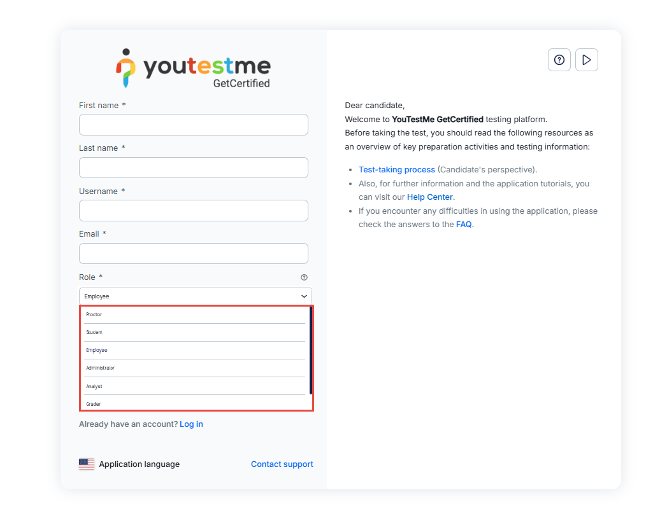Select Employee in the dropdown list

97,350
